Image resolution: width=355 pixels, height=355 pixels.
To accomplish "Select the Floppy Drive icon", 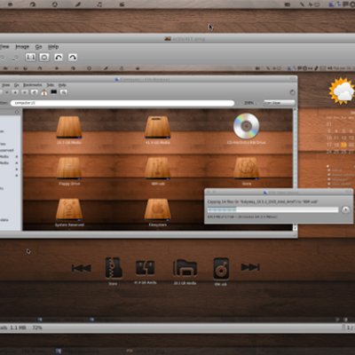I will pos(69,169).
